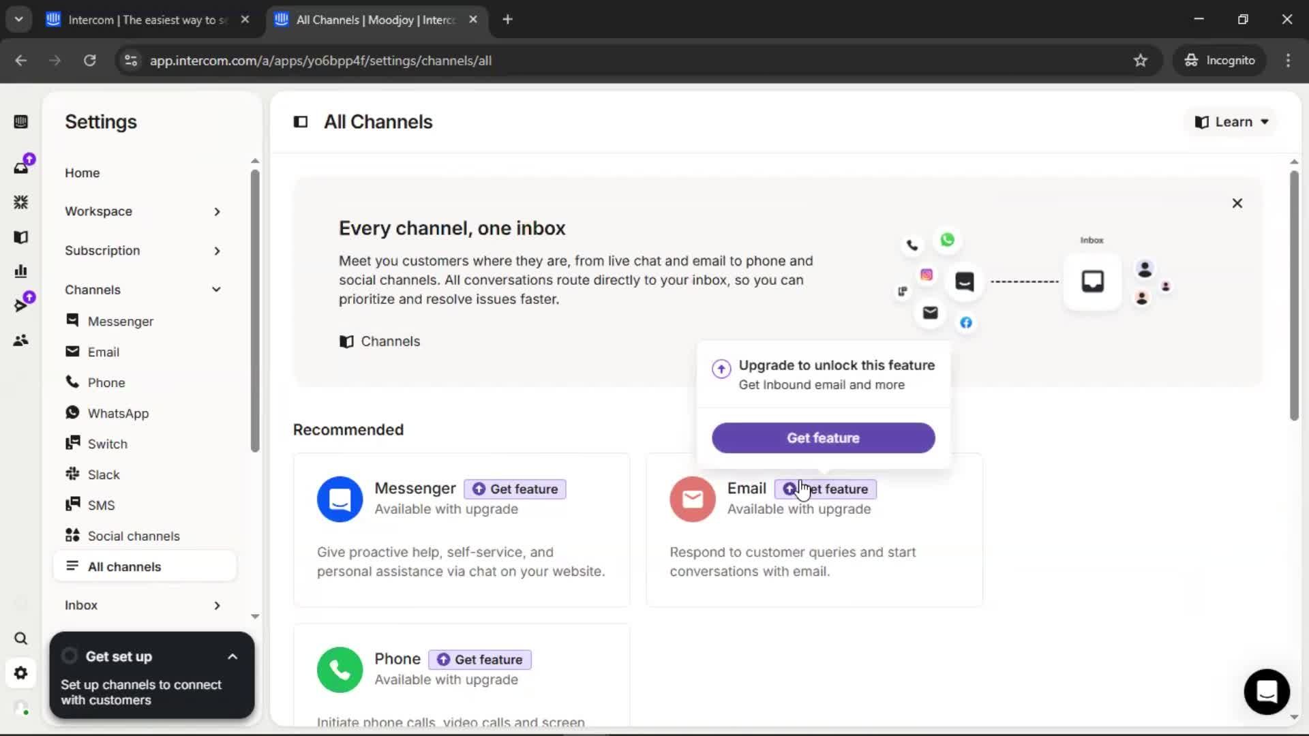Click the Get set up heading
Viewport: 1309px width, 736px height.
pos(119,657)
